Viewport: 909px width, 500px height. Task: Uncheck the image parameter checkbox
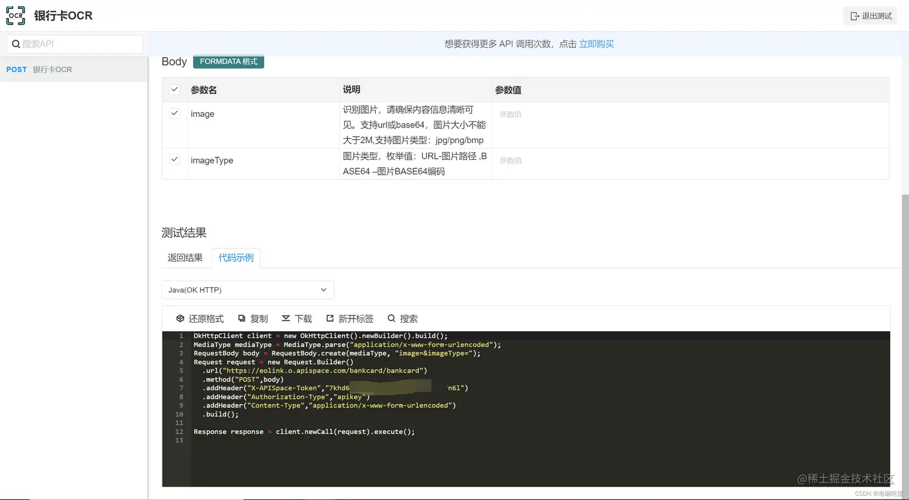point(174,113)
